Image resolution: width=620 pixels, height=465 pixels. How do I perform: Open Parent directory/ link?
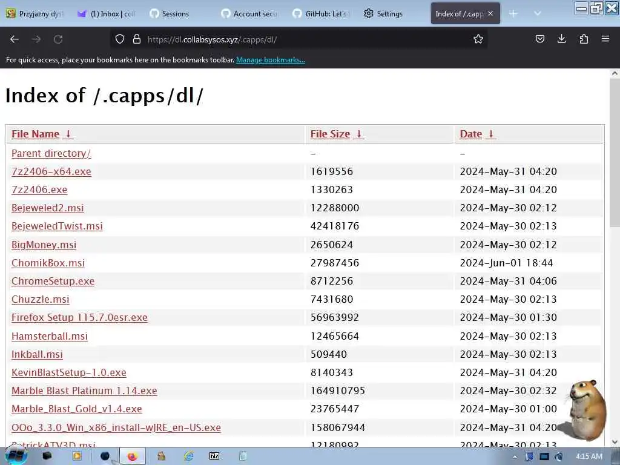click(x=51, y=153)
